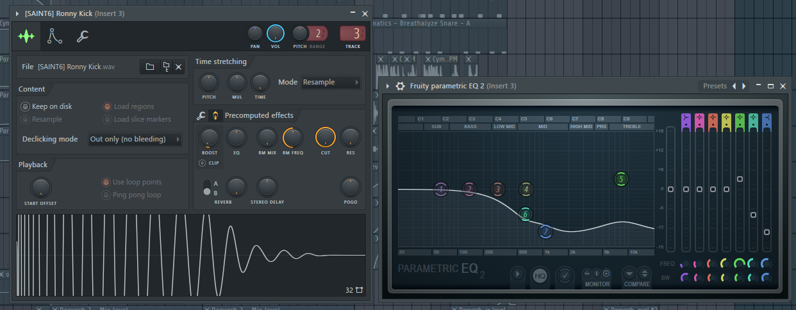Open the COMPARE dropdown arrow button
This screenshot has width=796, height=310.
(629, 274)
